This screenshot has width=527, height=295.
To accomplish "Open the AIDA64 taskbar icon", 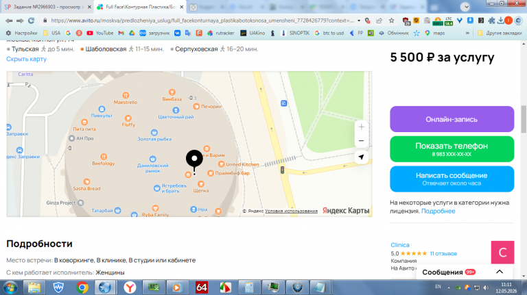I will pyautogui.click(x=201, y=287).
